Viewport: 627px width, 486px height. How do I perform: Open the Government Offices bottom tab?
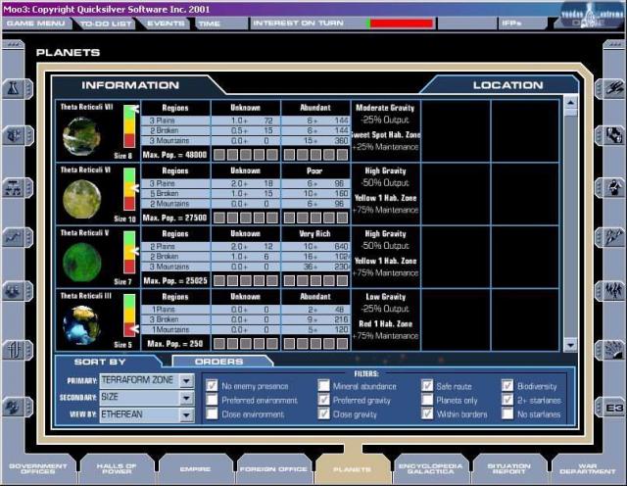pyautogui.click(x=38, y=468)
